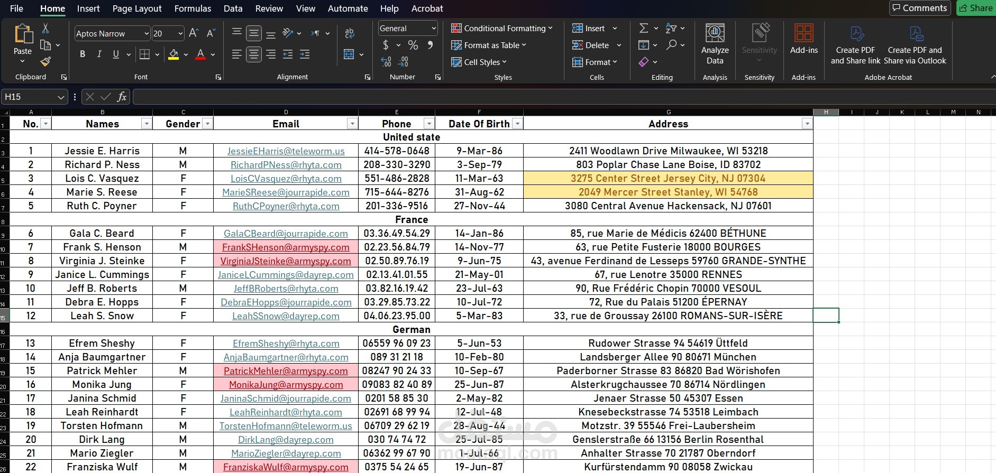
Task: Apply red Font Color
Action: (200, 54)
